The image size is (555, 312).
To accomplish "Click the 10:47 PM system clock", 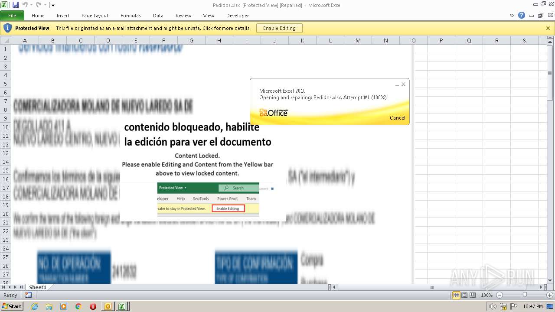I will pyautogui.click(x=533, y=306).
